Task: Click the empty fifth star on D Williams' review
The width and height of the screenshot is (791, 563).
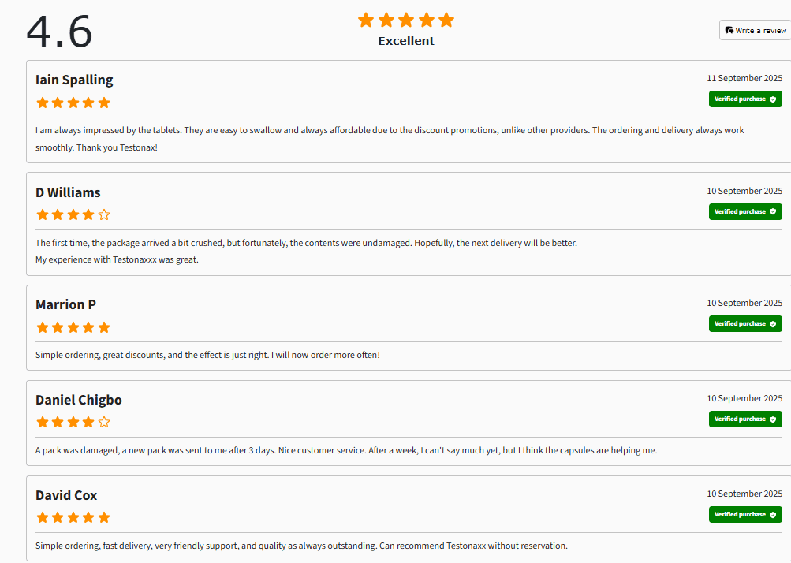Action: pos(104,215)
